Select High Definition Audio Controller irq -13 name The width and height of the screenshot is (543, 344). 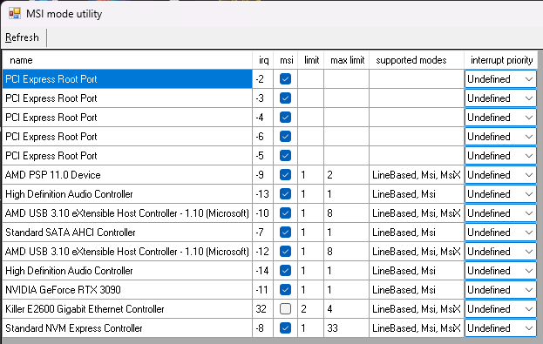(x=127, y=194)
